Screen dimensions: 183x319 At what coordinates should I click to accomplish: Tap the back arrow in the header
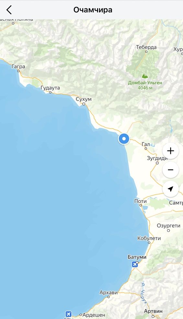point(9,10)
